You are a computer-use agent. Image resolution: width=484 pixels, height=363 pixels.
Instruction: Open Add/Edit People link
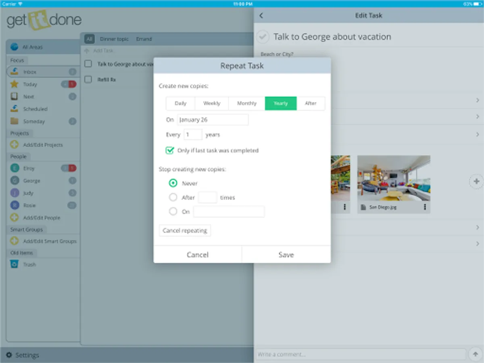point(42,218)
